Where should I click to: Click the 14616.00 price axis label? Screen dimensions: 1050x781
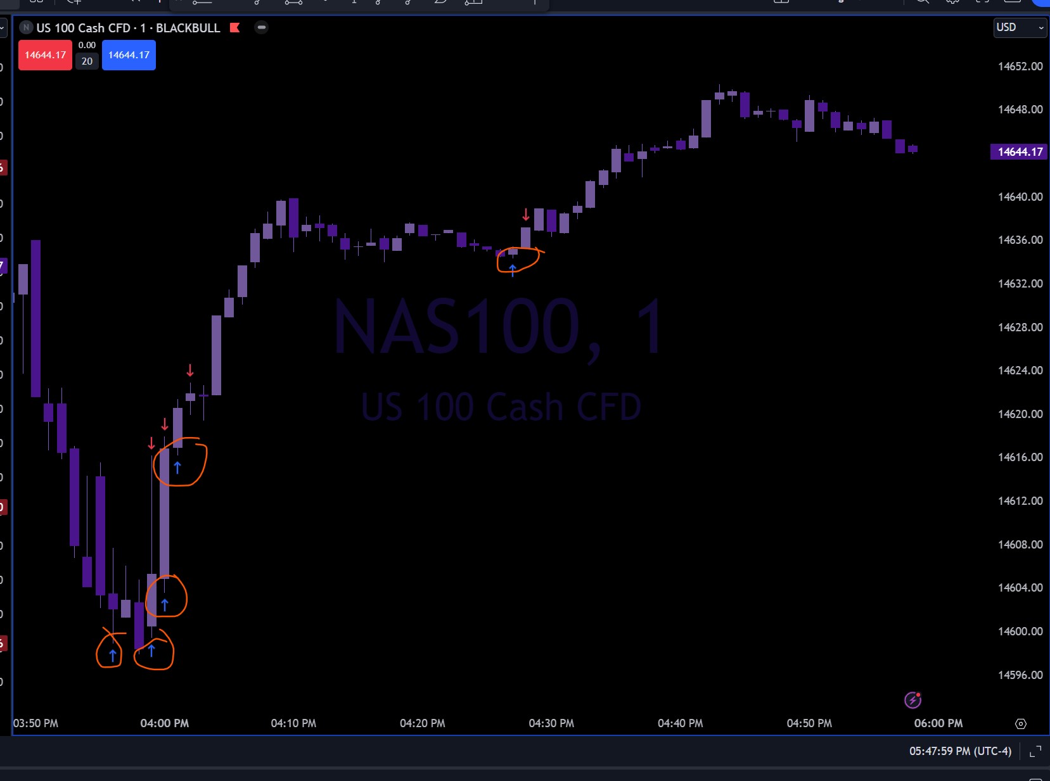(x=1020, y=457)
